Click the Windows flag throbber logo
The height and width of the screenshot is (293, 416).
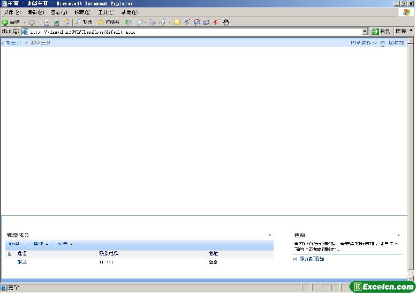point(406,12)
